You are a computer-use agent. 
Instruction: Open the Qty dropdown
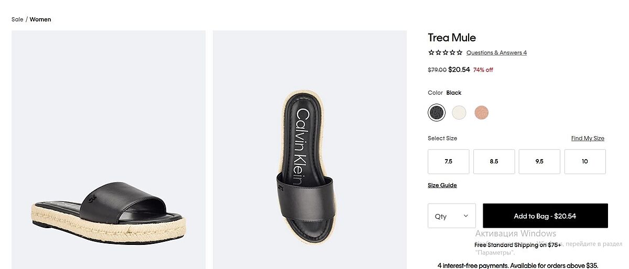[452, 216]
